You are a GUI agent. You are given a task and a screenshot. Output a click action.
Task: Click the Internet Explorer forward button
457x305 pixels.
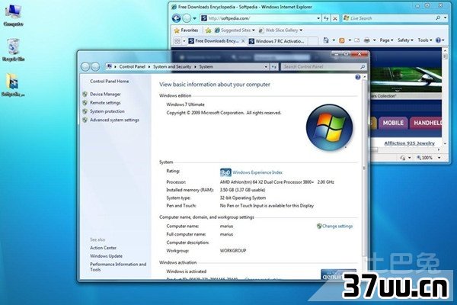pyautogui.click(x=187, y=18)
